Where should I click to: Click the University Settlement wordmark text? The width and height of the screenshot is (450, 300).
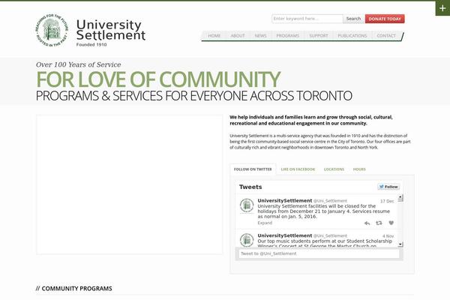tap(111, 30)
